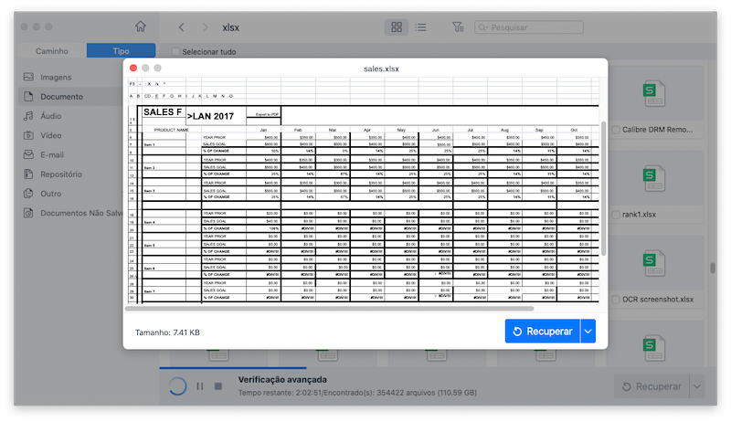Open the Tipo tab
The width and height of the screenshot is (731, 422).
(x=121, y=51)
